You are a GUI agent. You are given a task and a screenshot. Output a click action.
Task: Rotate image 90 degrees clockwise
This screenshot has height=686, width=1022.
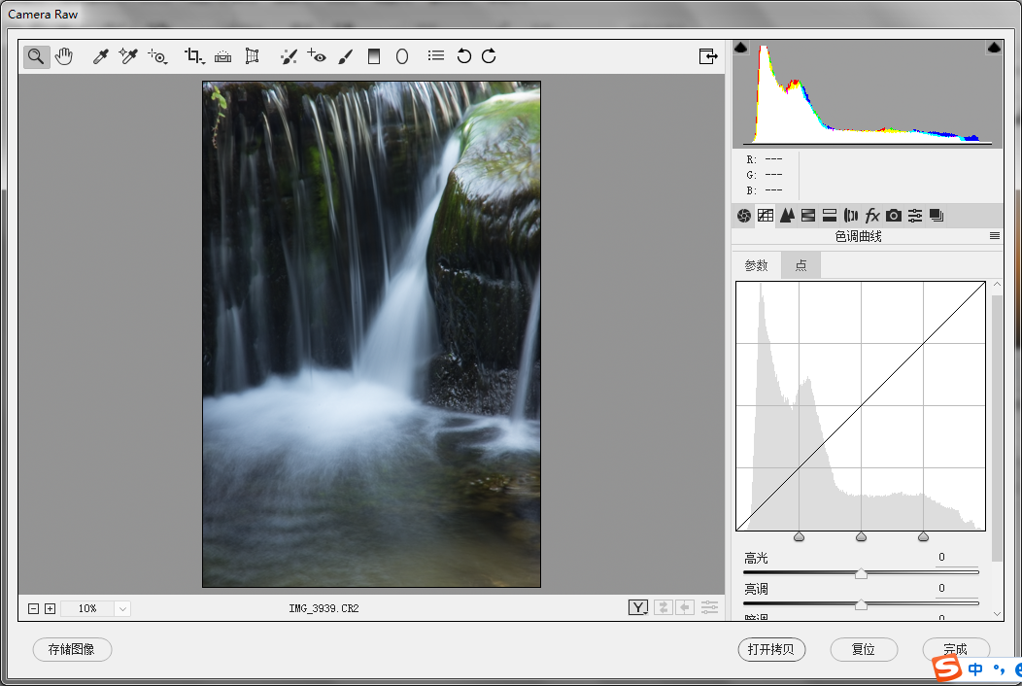(x=489, y=56)
